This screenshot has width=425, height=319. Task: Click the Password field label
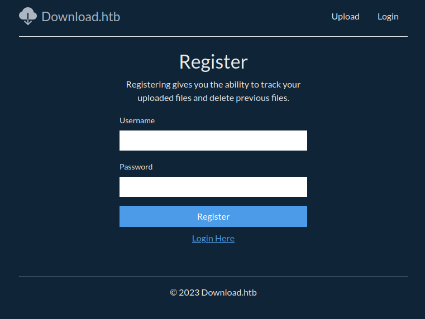[136, 167]
